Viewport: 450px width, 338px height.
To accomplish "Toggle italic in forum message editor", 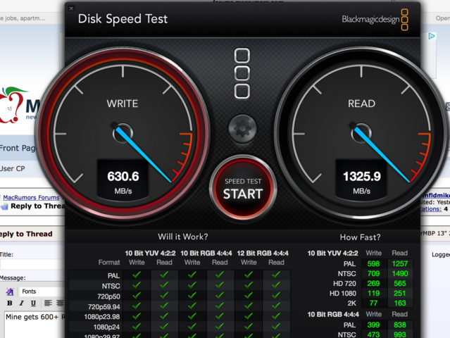I will pyautogui.click(x=21, y=303).
